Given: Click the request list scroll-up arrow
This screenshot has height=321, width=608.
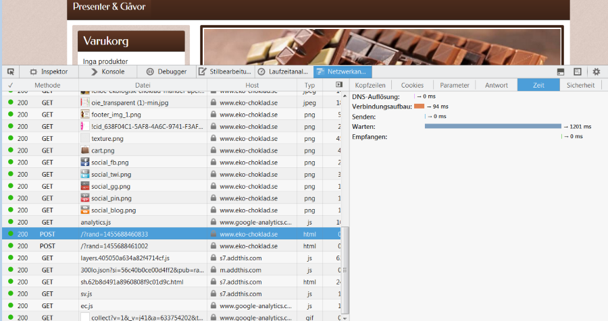Looking at the screenshot, I should coord(345,96).
